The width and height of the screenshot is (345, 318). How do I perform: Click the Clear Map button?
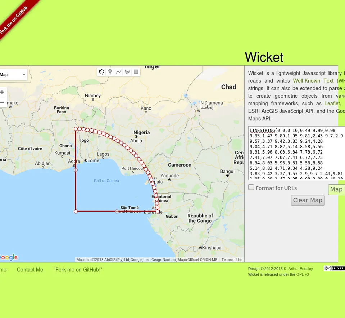tap(308, 200)
